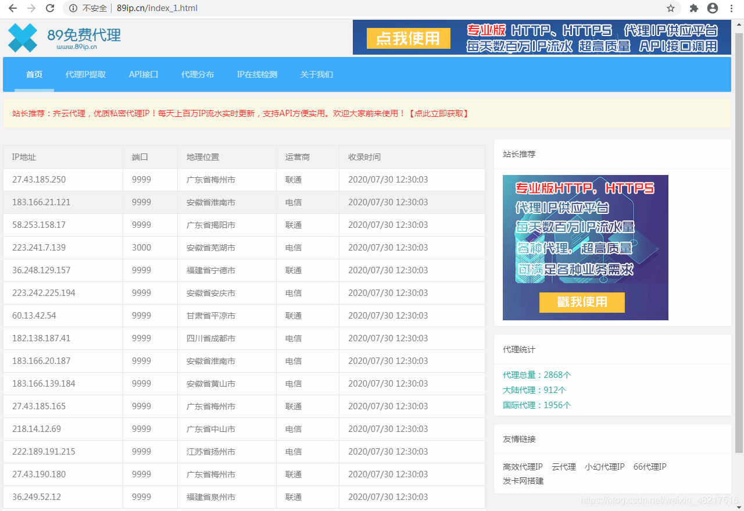This screenshot has width=744, height=511.
Task: Open the API接口 menu item
Action: pos(143,74)
